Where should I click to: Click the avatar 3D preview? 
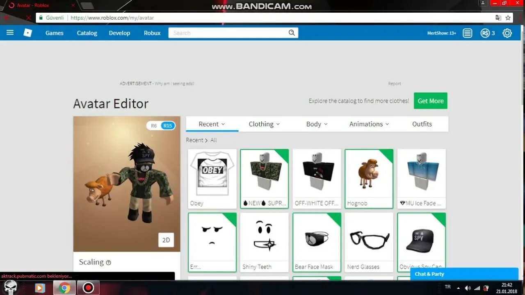(127, 184)
